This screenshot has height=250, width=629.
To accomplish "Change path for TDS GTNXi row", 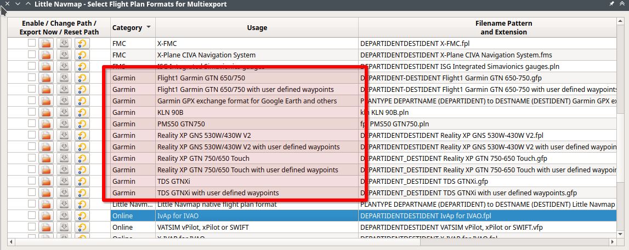I will coord(46,181).
